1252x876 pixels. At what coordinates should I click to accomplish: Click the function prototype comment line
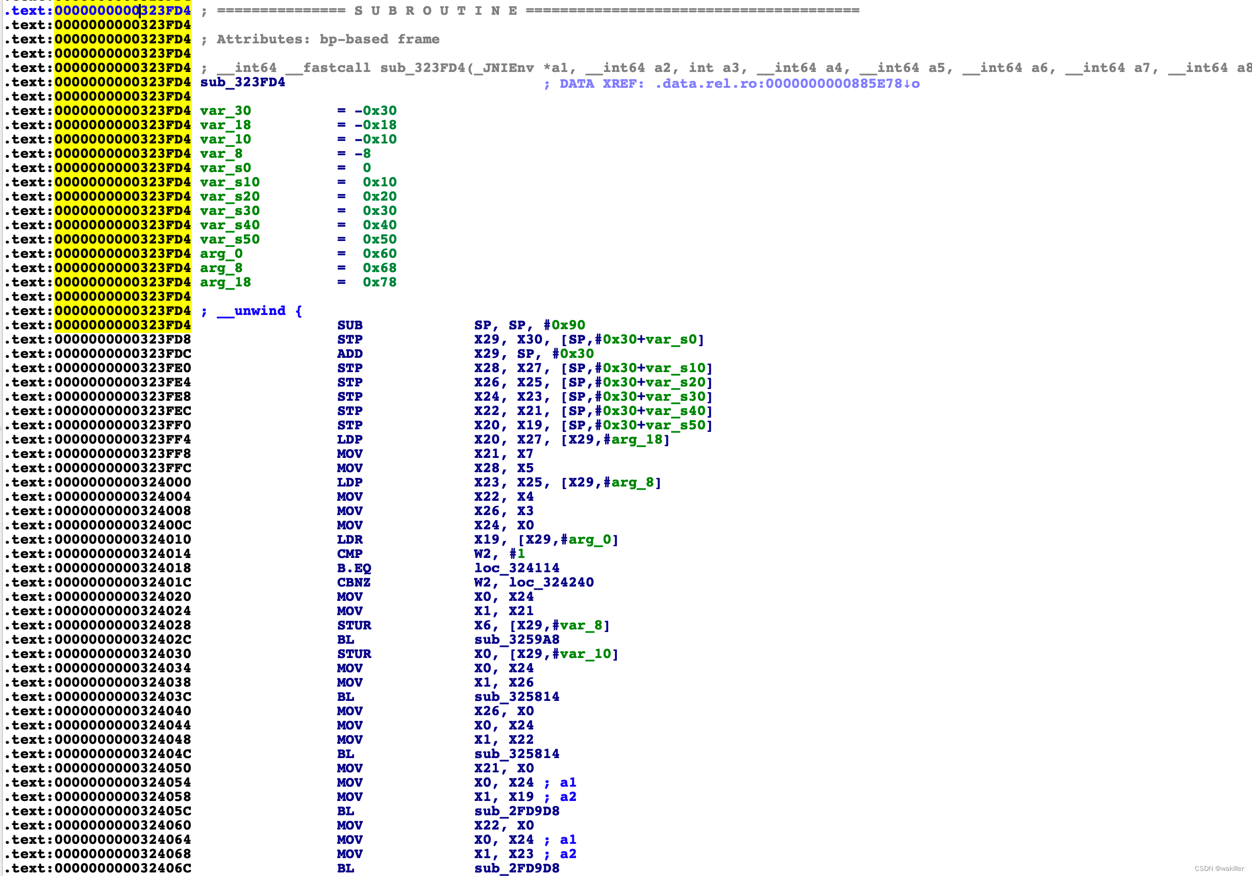pos(726,68)
